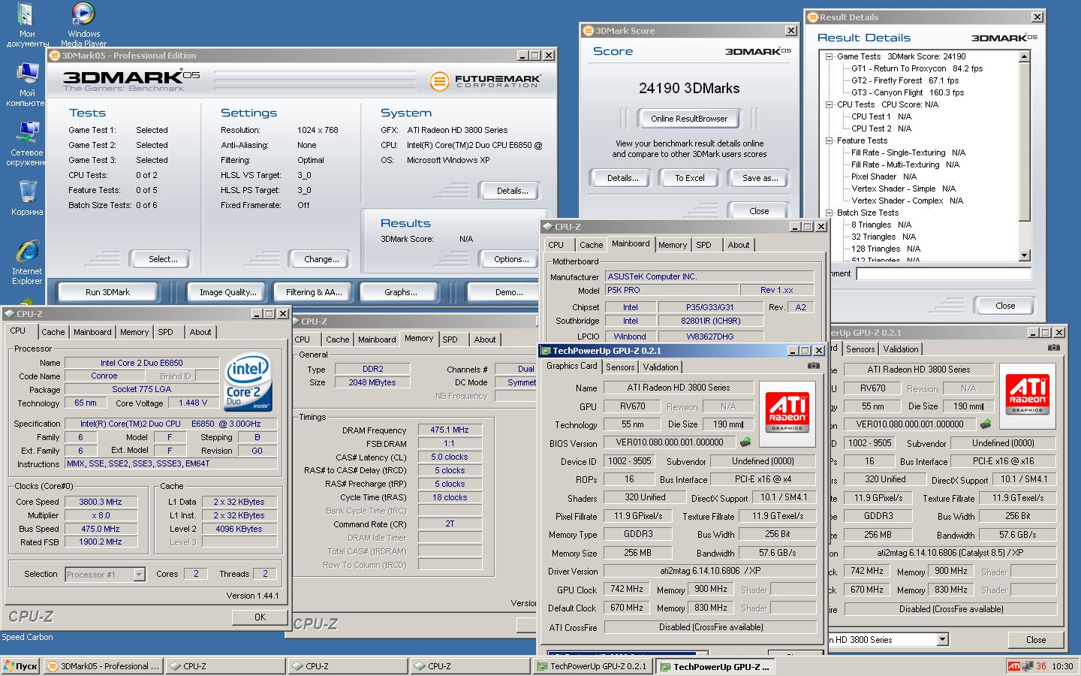Click the Core Speed 3800.3 MHz value
1081x676 pixels.
101,502
